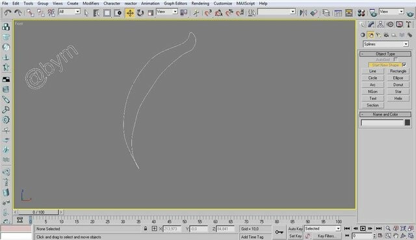The image size is (416, 240).
Task: Toggle the Start New Shape checkbox
Action: point(404,65)
